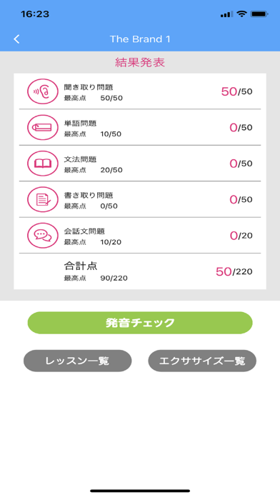Select the open book grammar icon
280x497 pixels.
(43, 164)
